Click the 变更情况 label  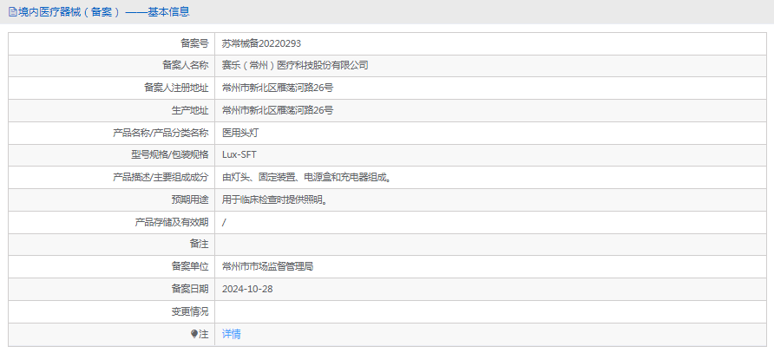click(x=190, y=311)
